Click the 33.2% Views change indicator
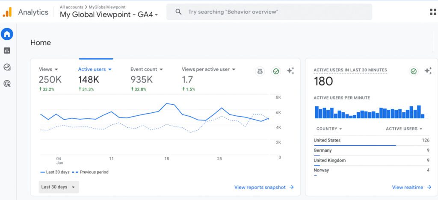This screenshot has width=438, height=200. coord(47,89)
